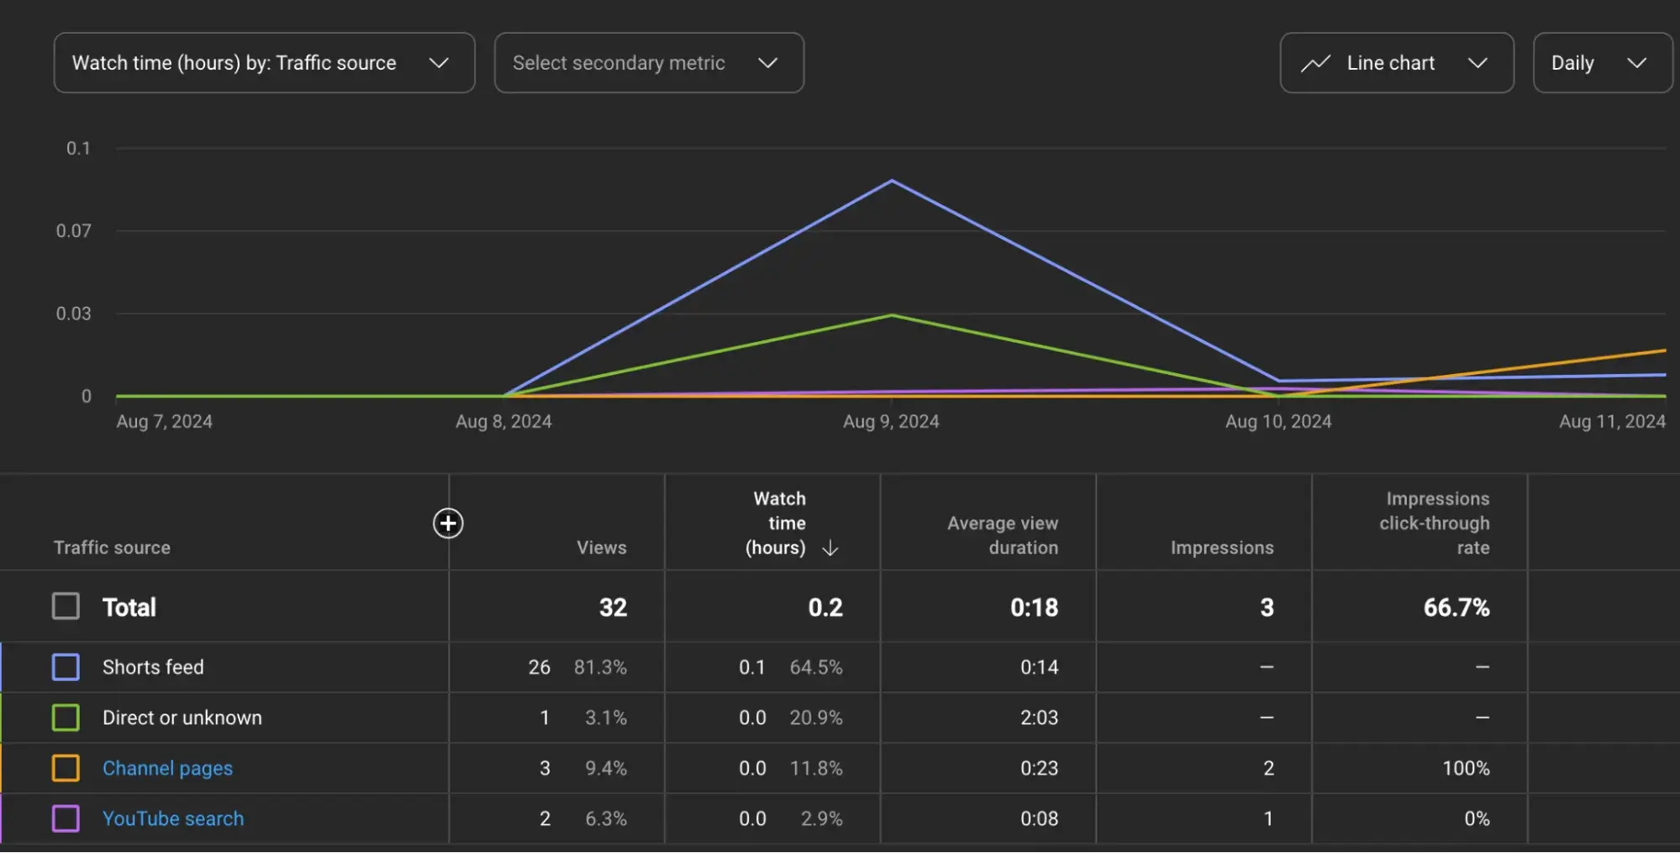Click the Traffic source column header
Screen dimensions: 1680x853
coord(112,548)
